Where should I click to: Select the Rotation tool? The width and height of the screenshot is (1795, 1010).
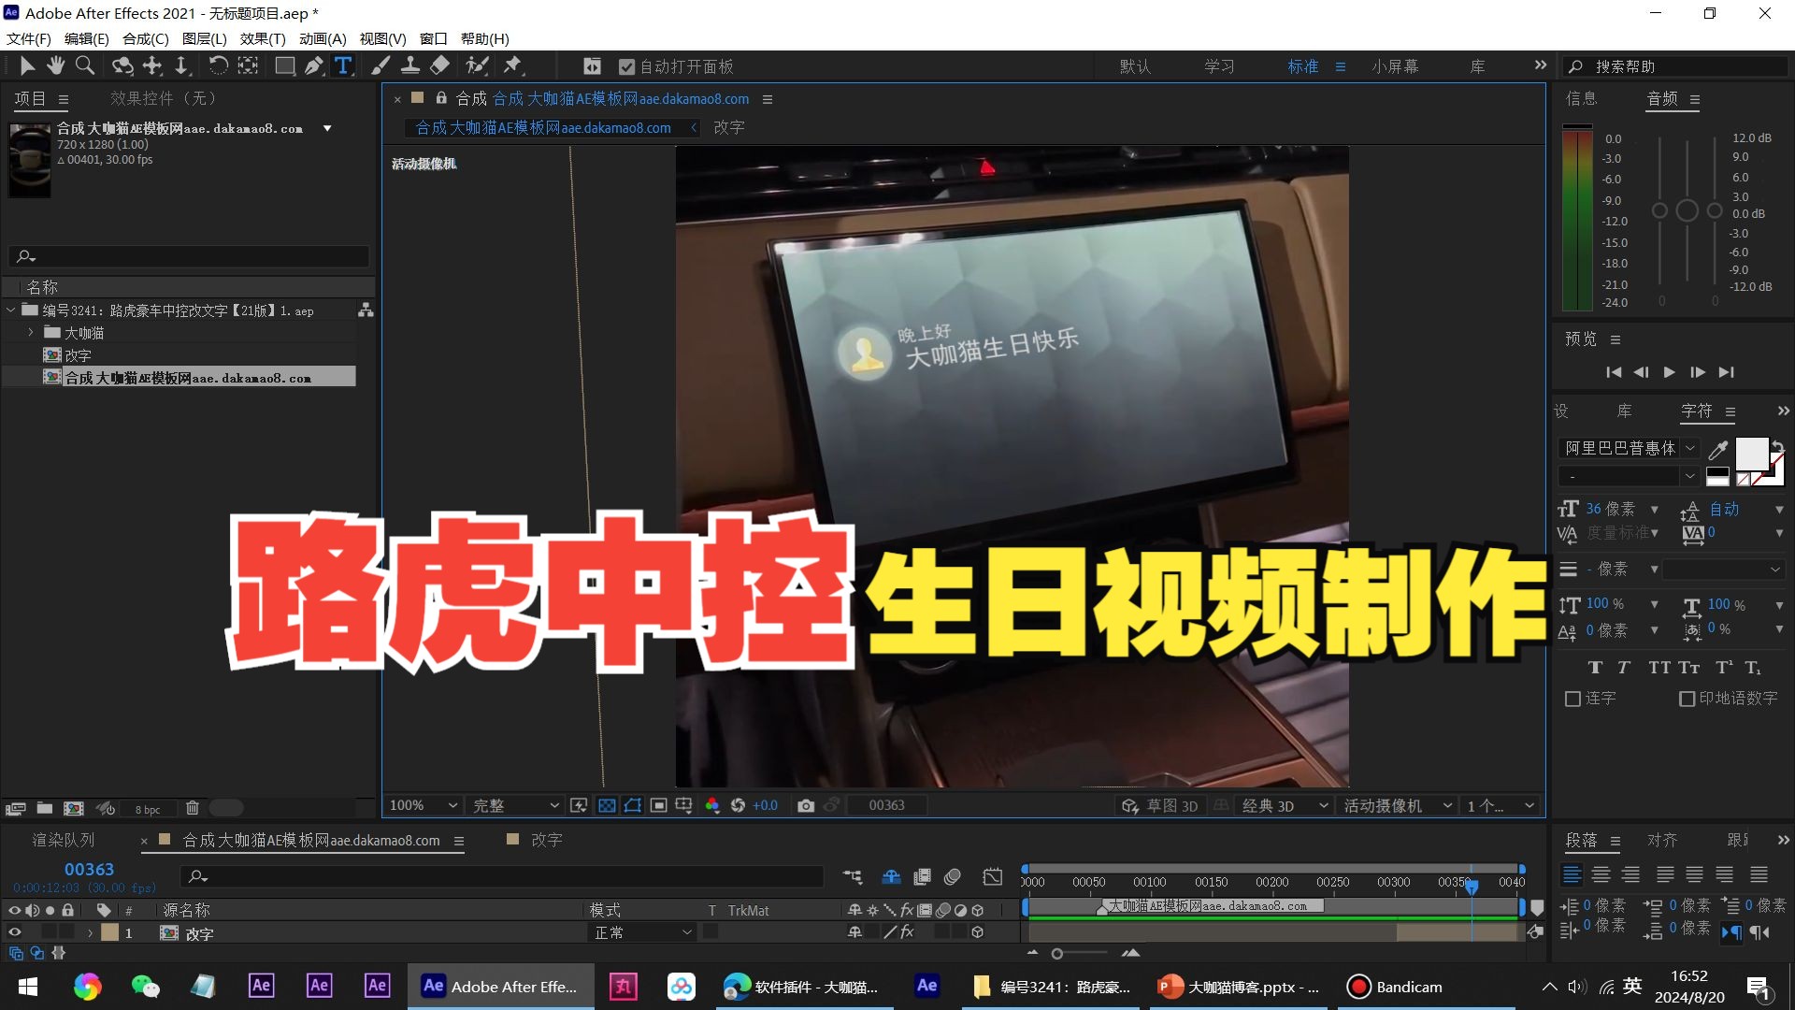coord(218,65)
